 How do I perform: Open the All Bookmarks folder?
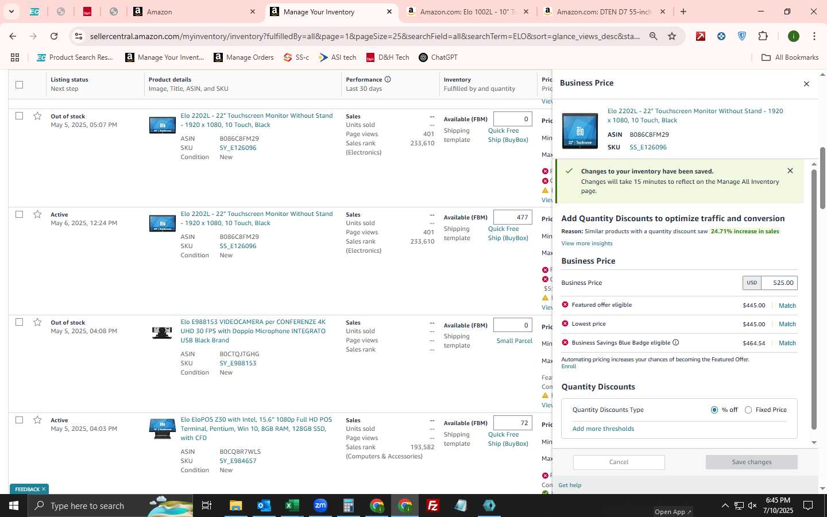click(790, 57)
